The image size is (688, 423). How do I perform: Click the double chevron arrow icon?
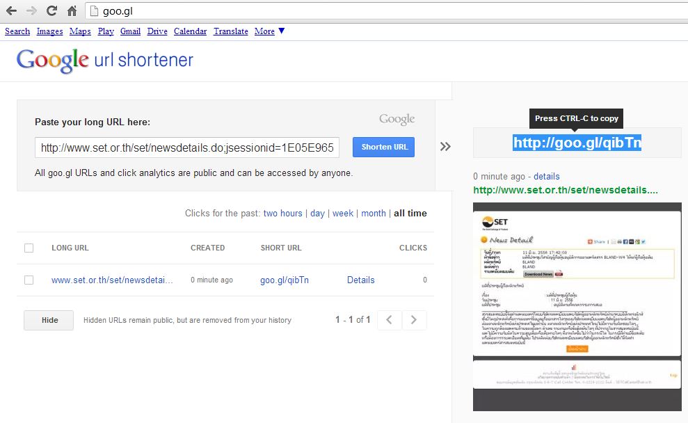[x=445, y=147]
